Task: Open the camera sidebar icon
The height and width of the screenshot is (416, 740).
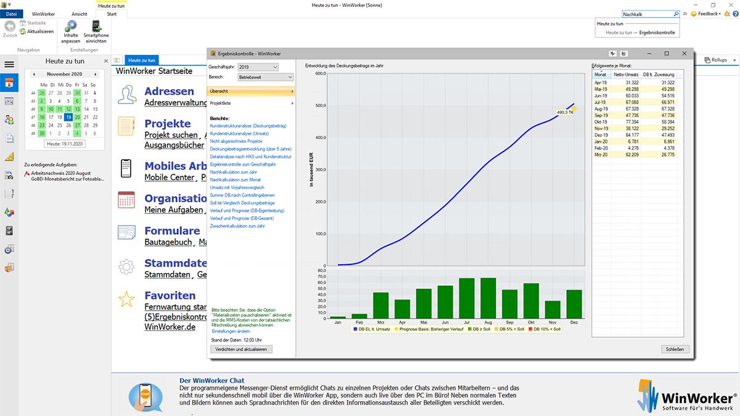Action: [x=9, y=175]
